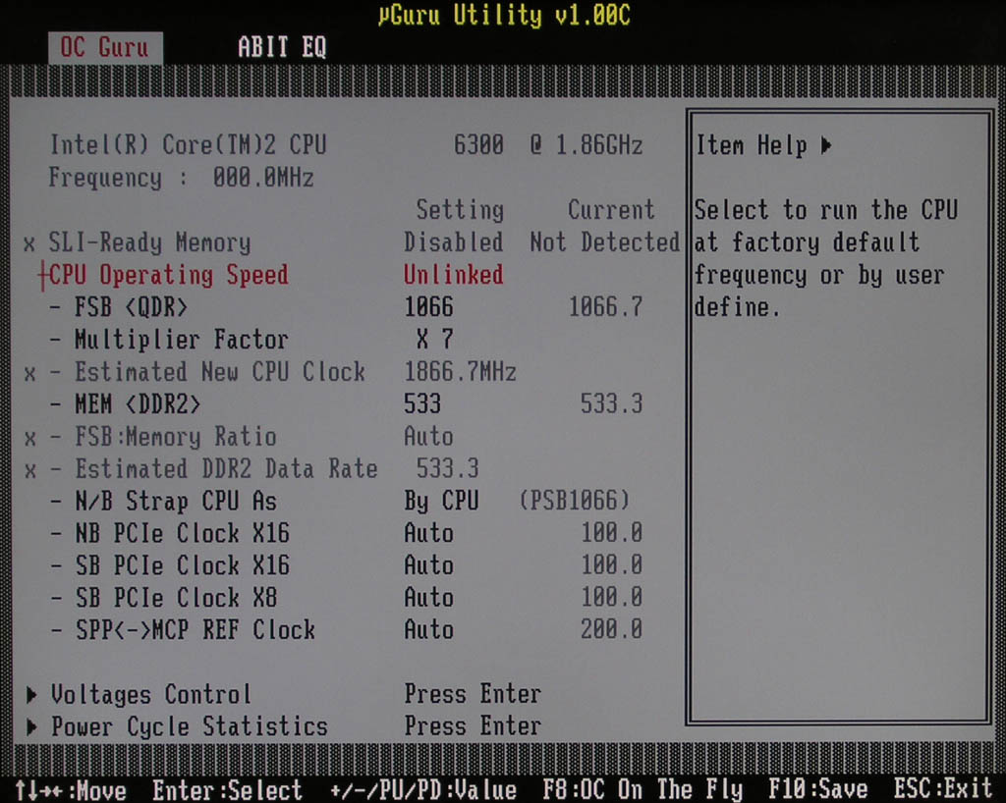The width and height of the screenshot is (1006, 803).
Task: Click the x marker beside Estimated New CPU Clock
Action: 29,374
